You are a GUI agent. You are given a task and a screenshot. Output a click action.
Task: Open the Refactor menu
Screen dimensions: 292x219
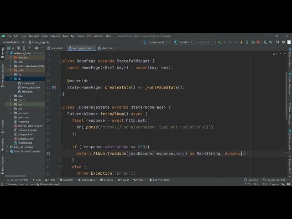(x=55, y=36)
